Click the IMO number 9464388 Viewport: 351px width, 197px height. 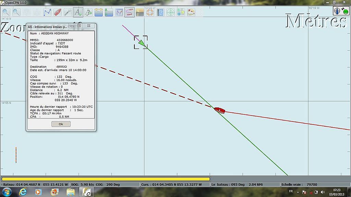(62, 47)
